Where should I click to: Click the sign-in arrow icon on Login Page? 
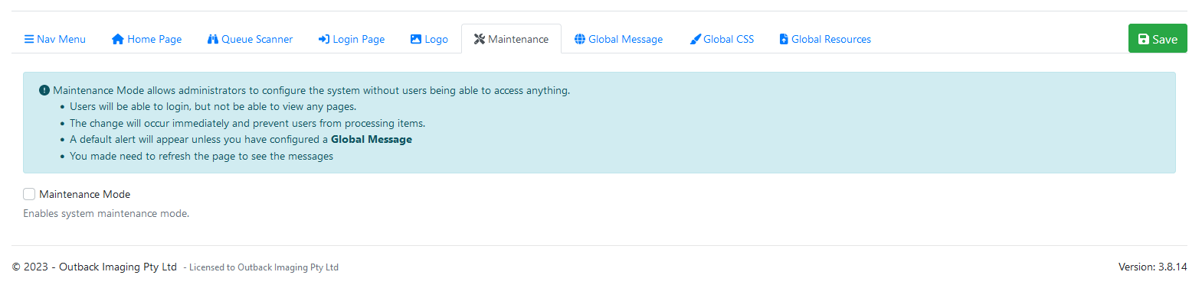[324, 39]
